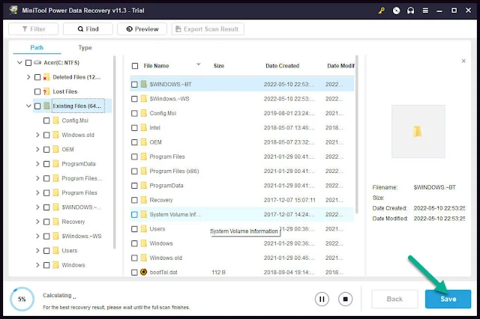The image size is (480, 319).
Task: Check the Intel folder checkbox
Action: click(x=134, y=128)
